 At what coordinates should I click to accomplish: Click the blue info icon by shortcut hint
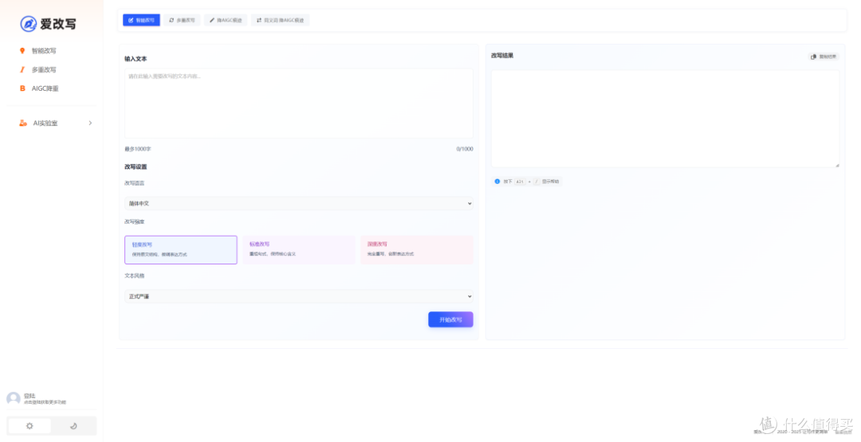(x=497, y=182)
